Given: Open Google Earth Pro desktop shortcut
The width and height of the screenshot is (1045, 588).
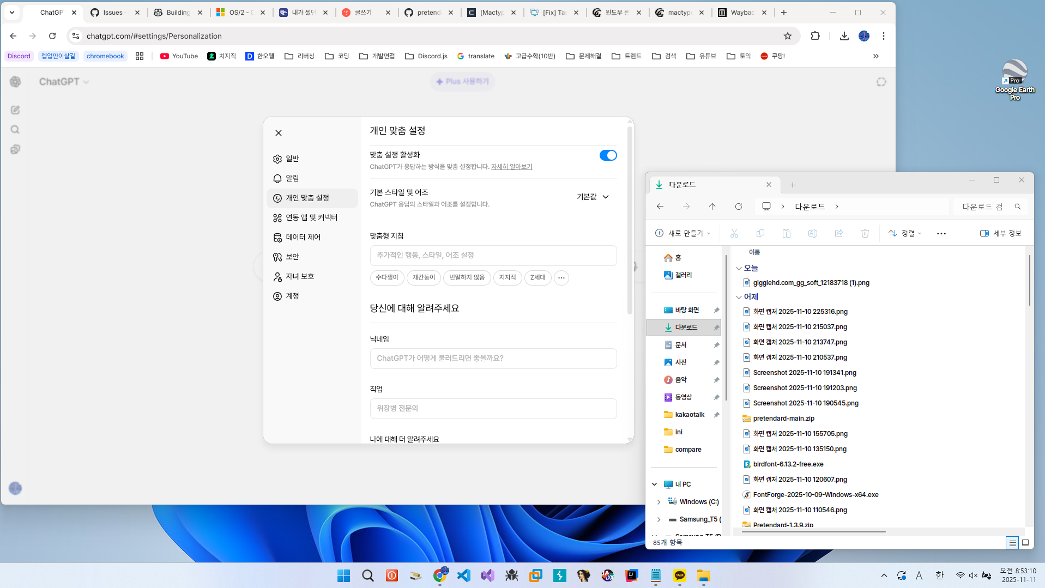Looking at the screenshot, I should pos(1014,80).
